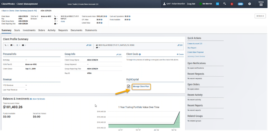
Task: Open the help question mark icon
Action: pyautogui.click(x=249, y=4)
